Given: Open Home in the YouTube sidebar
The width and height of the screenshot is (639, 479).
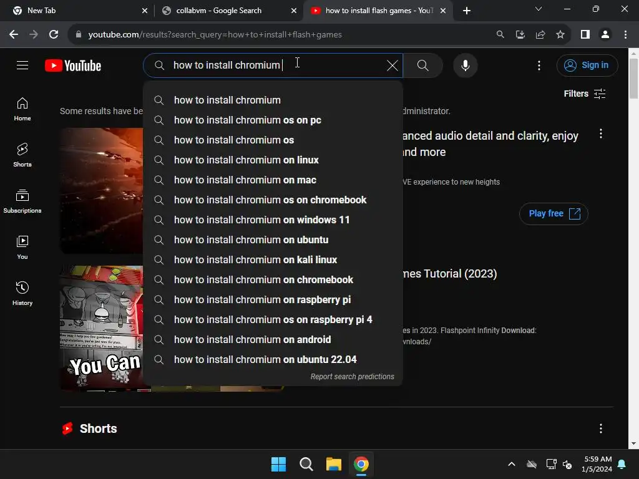Looking at the screenshot, I should point(22,109).
